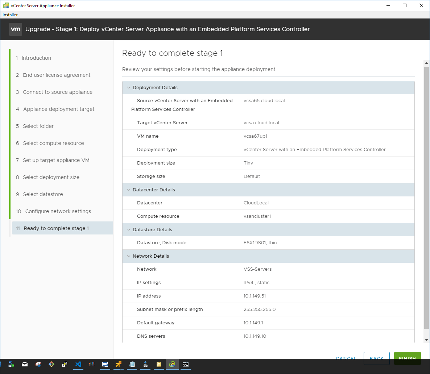This screenshot has height=374, width=430.
Task: Click subnet mask value 255.255.255.0
Action: (260, 309)
